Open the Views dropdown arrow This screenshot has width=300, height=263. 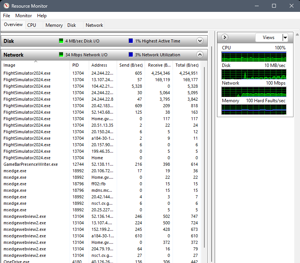285,38
